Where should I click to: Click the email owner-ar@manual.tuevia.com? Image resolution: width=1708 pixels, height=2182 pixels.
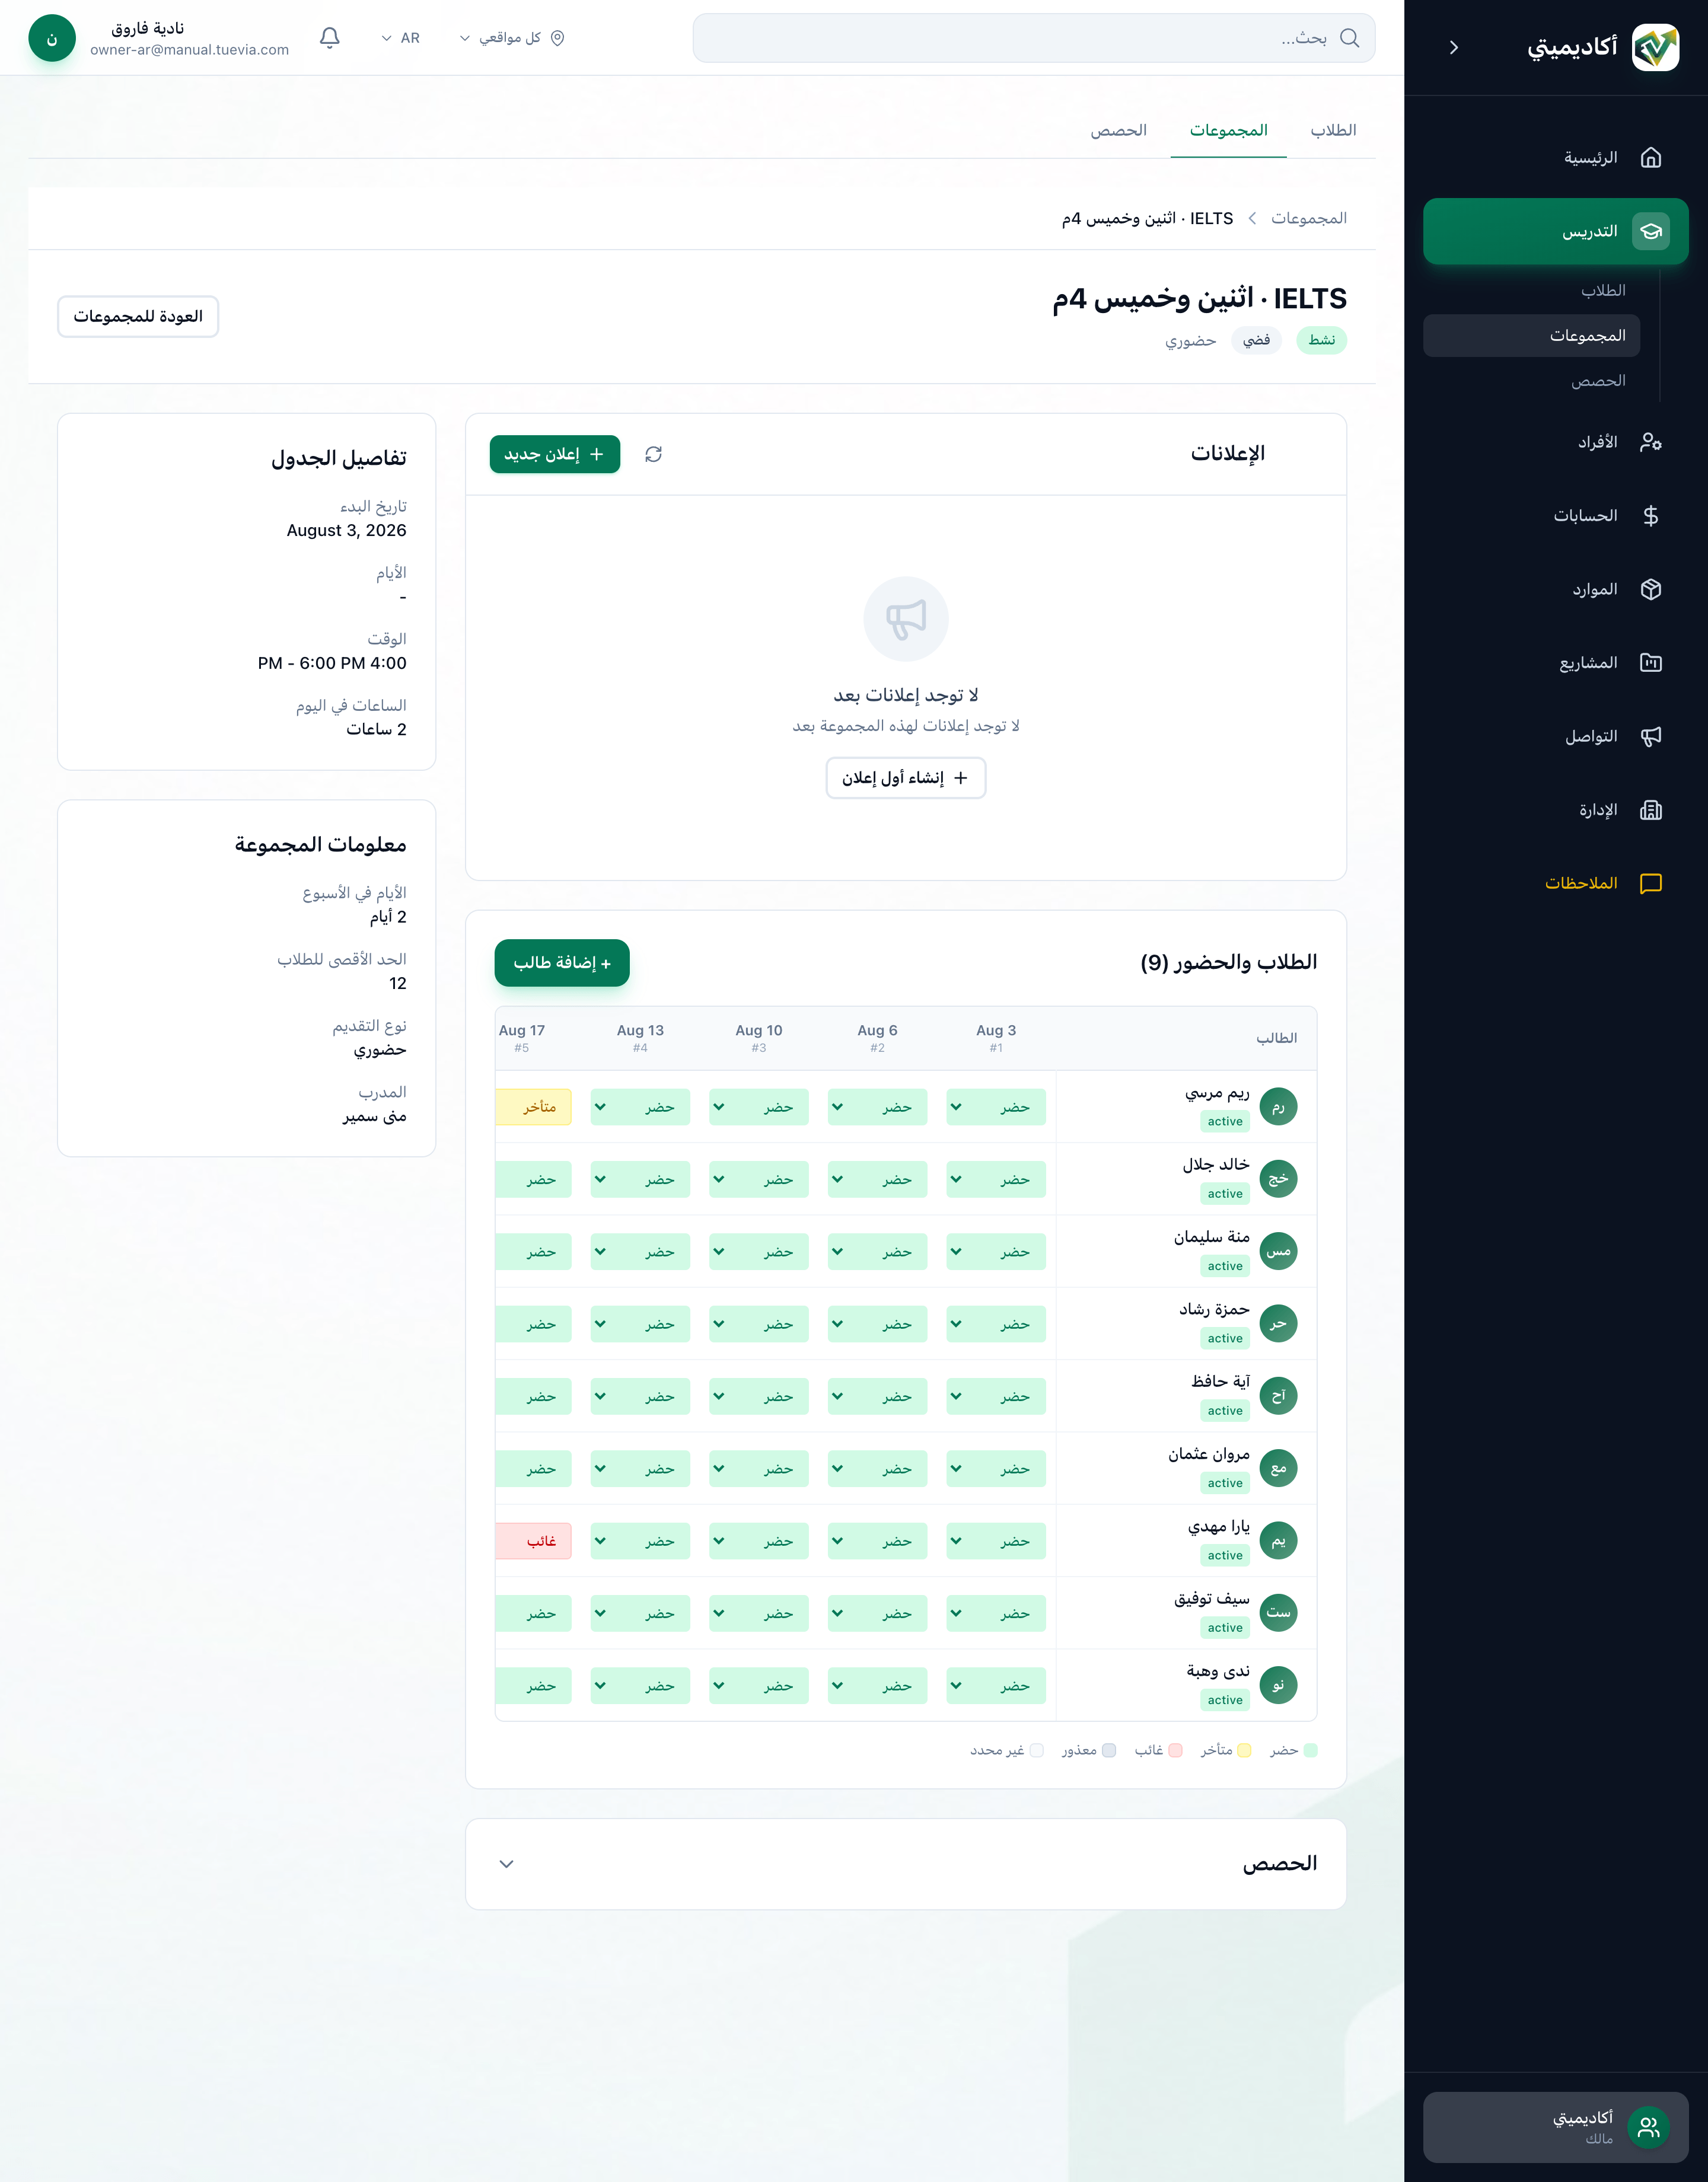tap(190, 50)
